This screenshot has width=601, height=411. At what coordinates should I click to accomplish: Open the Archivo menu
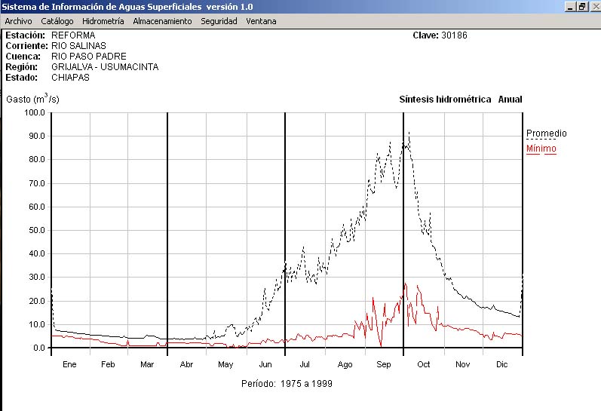[18, 21]
